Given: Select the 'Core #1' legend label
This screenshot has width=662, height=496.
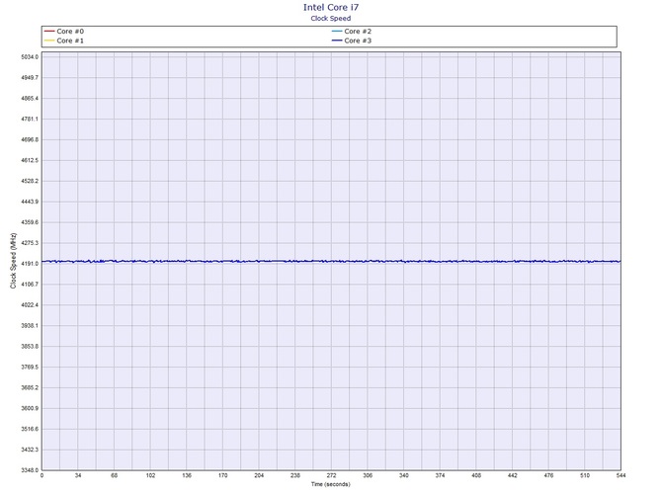Looking at the screenshot, I should pos(70,41).
